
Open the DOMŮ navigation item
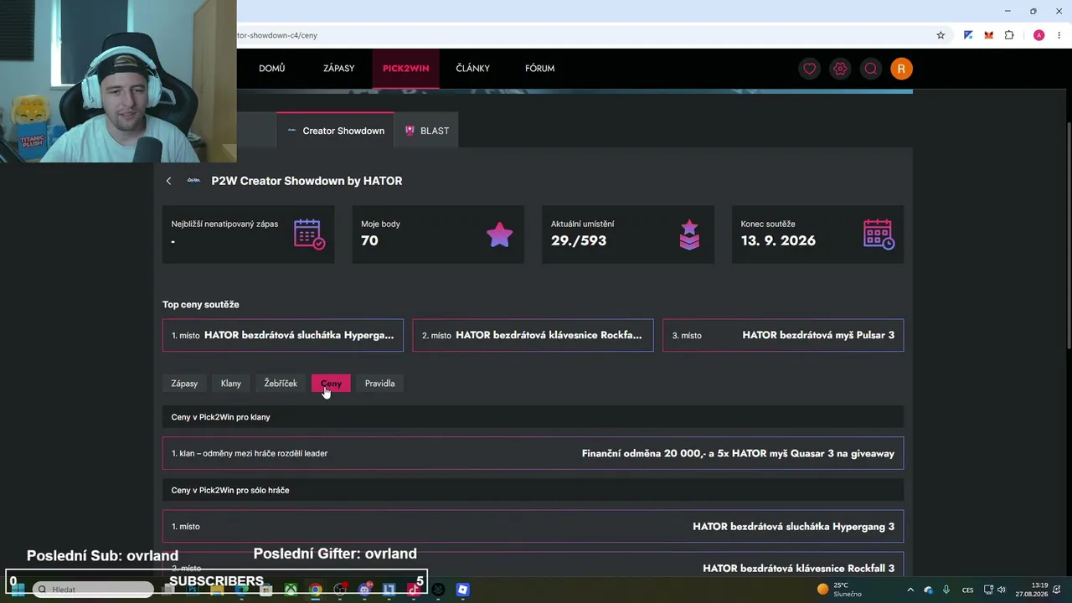tap(272, 69)
